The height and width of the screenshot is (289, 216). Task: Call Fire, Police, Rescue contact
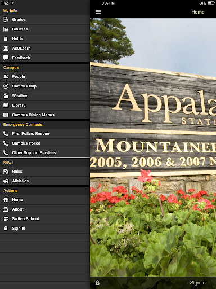tap(45, 134)
